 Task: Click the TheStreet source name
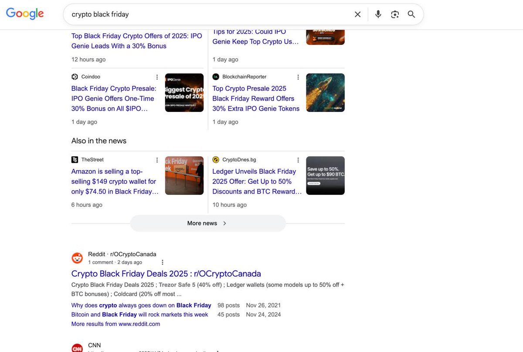coord(92,160)
